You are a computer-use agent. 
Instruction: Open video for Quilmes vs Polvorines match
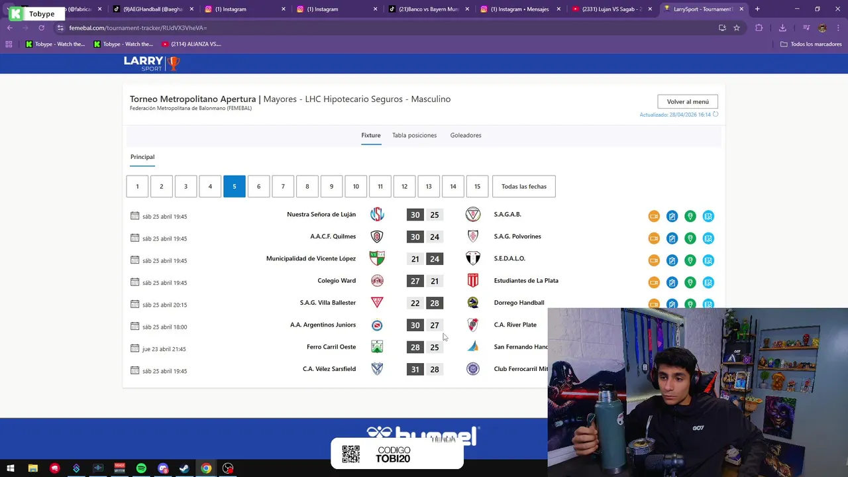click(x=654, y=238)
